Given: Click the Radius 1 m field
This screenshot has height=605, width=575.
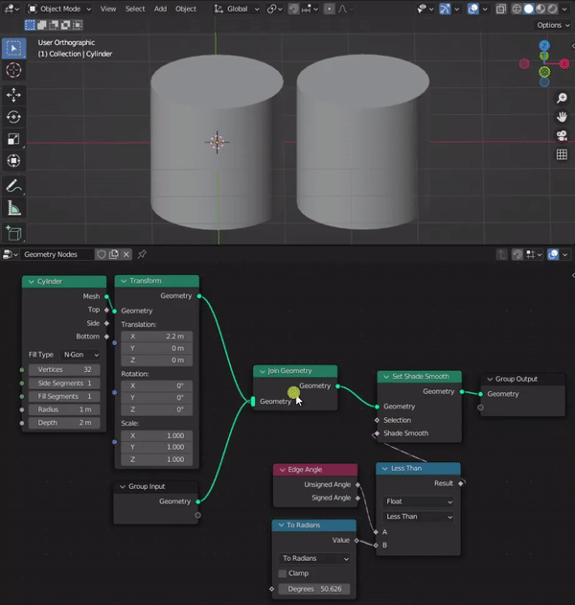Looking at the screenshot, I should pyautogui.click(x=64, y=409).
